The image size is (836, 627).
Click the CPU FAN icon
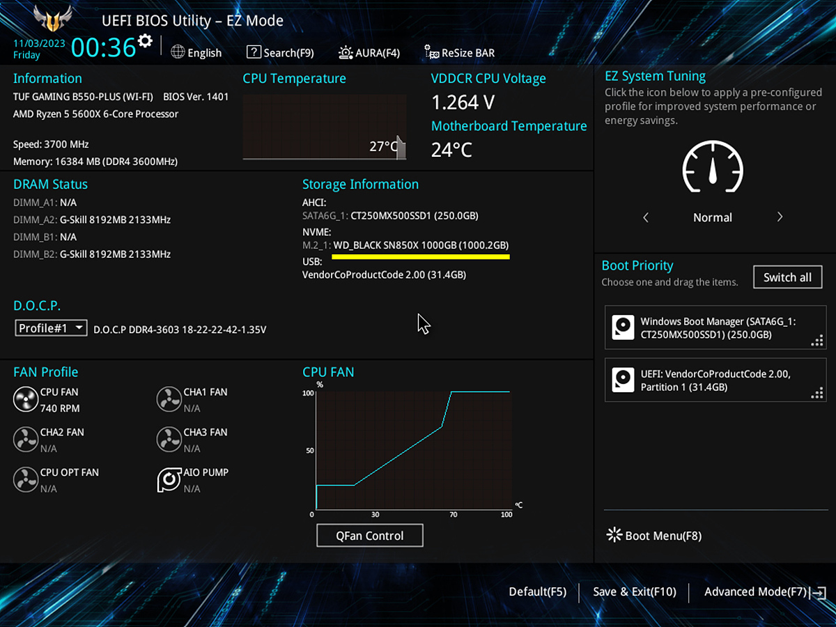[26, 400]
